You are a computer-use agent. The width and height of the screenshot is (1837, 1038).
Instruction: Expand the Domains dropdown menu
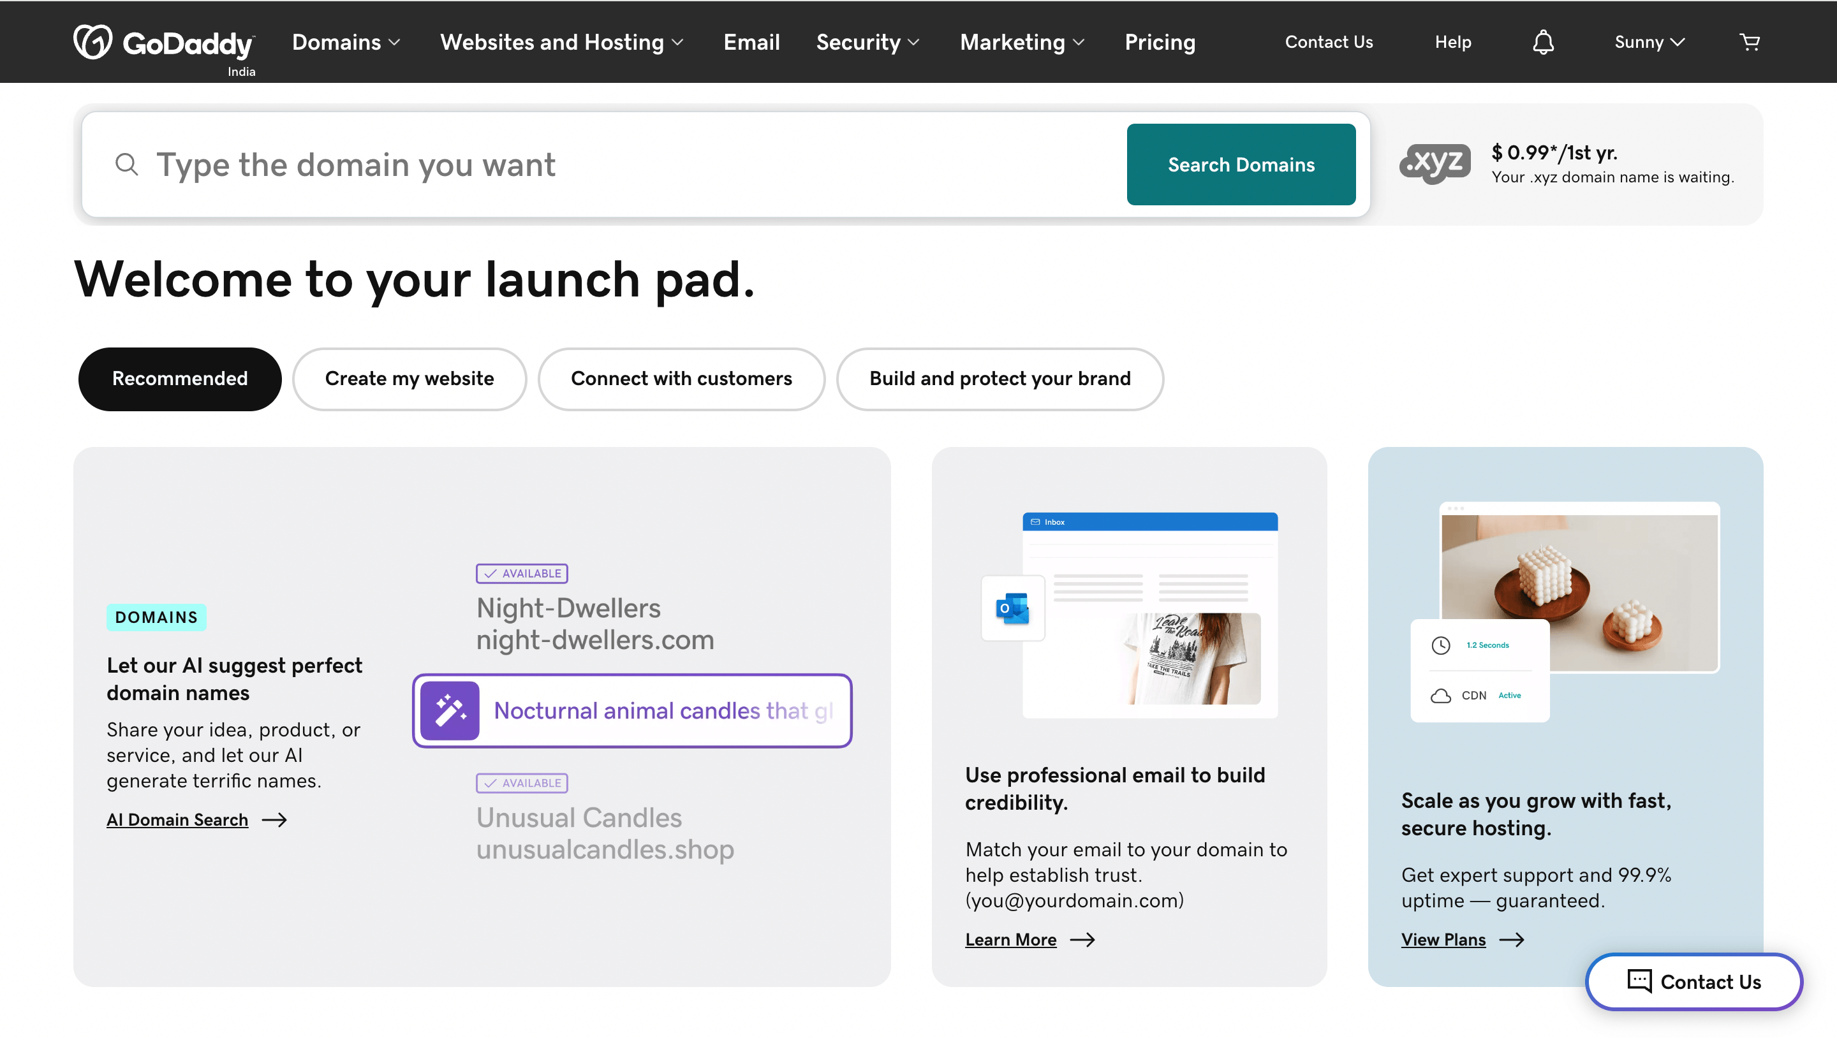[346, 42]
